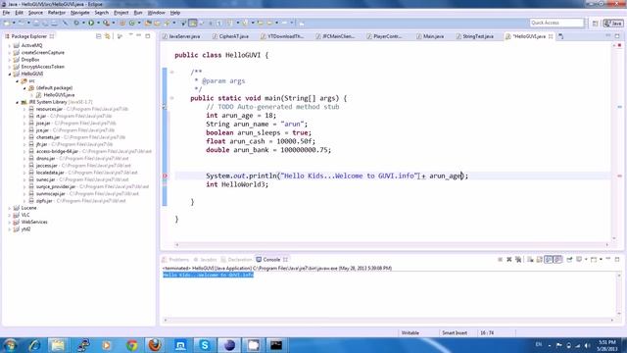Click the New file toolbar icon
Image resolution: width=627 pixels, height=353 pixels.
pyautogui.click(x=7, y=23)
